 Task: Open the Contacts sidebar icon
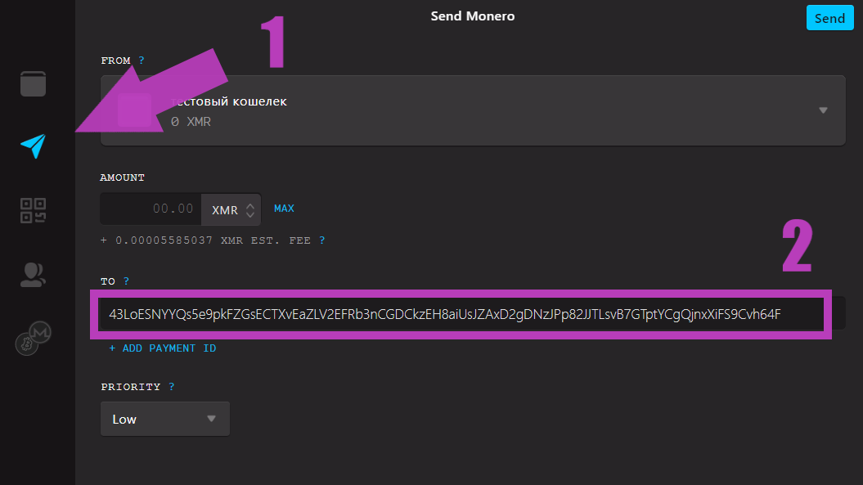(33, 275)
